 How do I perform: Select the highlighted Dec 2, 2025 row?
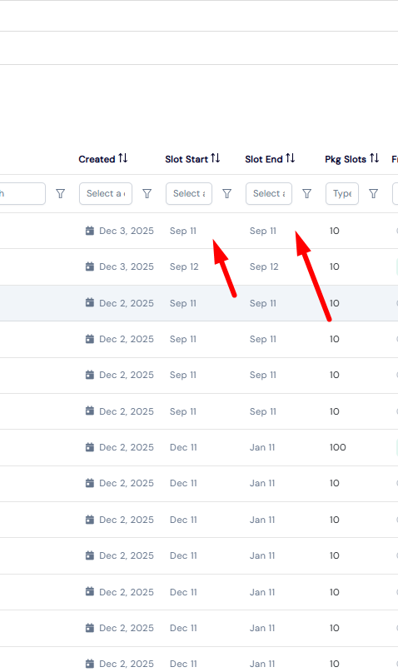tap(199, 303)
